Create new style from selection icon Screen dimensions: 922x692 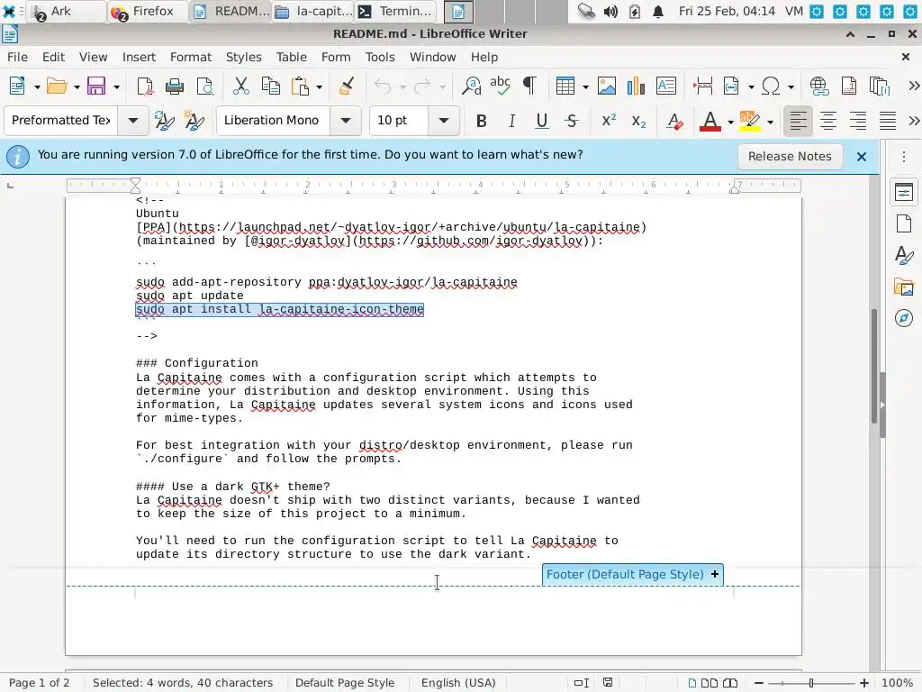point(194,121)
